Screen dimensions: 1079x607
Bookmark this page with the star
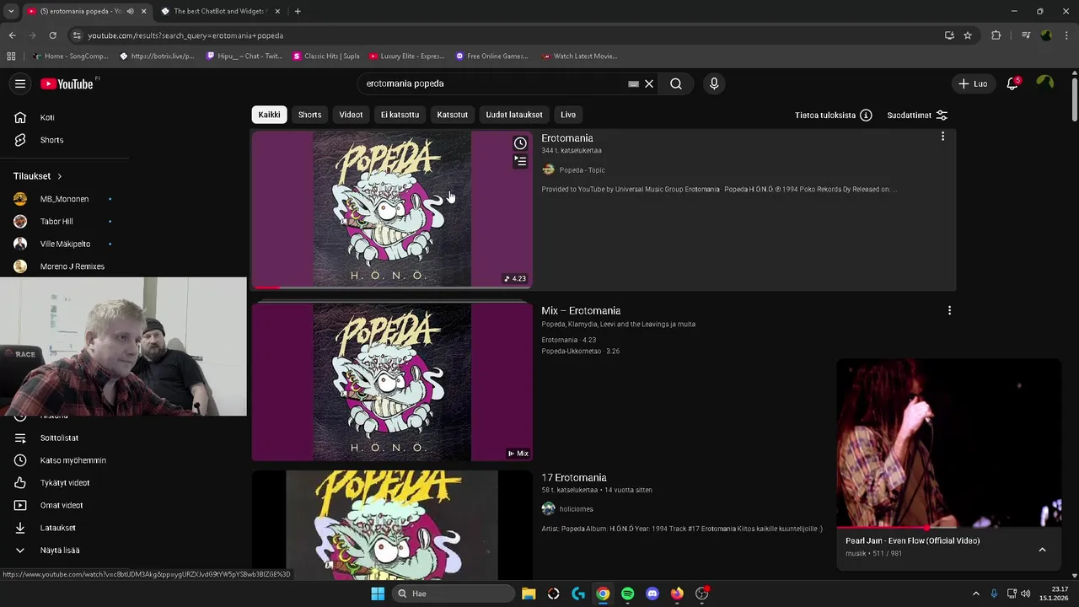click(x=968, y=35)
